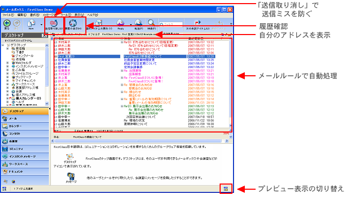Click the message list scrollbar down arrow
The height and width of the screenshot is (199, 360).
pos(230,125)
